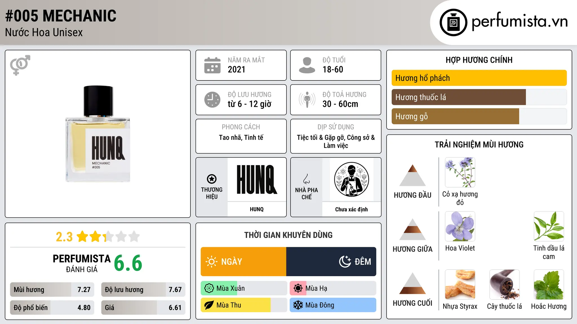
Task: Click the HƯƠNG CUỐI label
Action: (412, 303)
